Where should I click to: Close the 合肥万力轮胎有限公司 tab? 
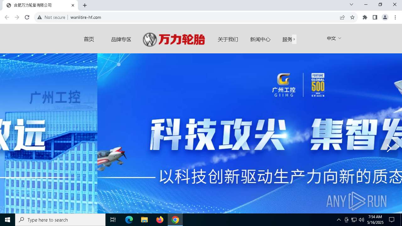pyautogui.click(x=73, y=5)
